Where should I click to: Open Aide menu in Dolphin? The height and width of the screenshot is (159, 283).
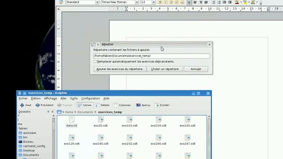(106, 98)
